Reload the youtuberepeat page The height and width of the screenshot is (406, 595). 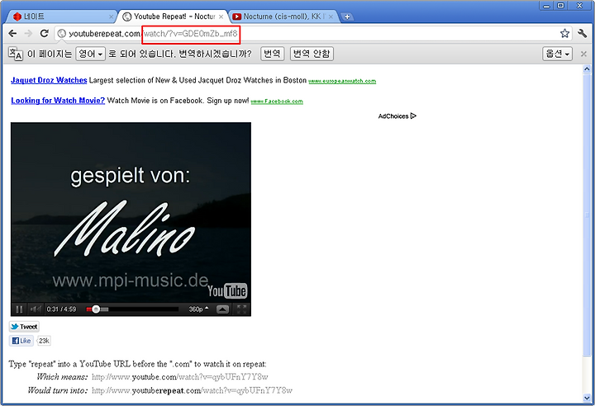point(45,33)
